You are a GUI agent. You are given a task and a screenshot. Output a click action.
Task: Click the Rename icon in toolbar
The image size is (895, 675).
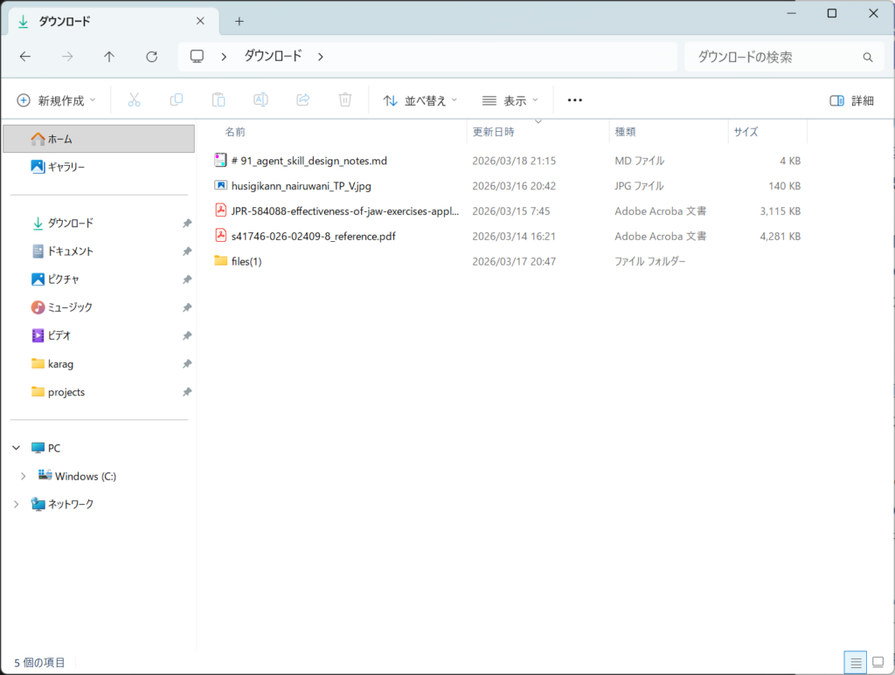click(260, 100)
